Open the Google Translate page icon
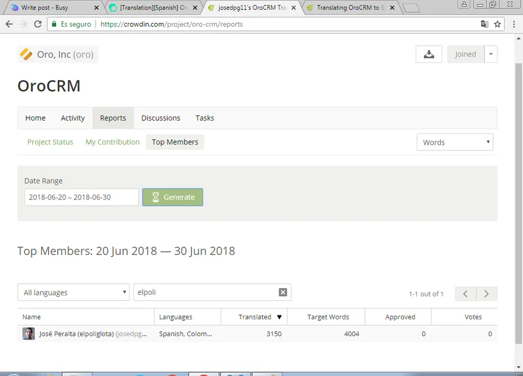 484,24
